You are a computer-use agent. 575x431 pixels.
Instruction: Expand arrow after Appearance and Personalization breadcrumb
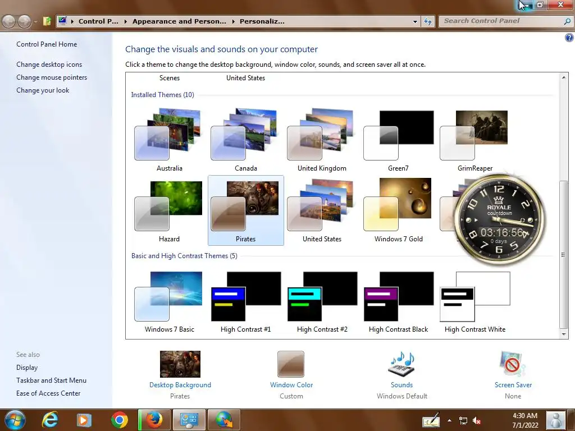point(233,21)
